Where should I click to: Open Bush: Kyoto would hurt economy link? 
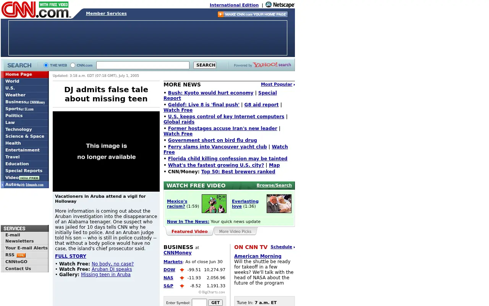coord(210,93)
